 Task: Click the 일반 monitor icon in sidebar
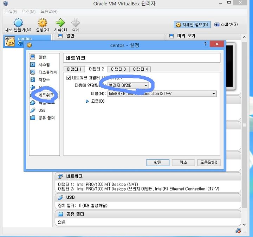(33, 57)
